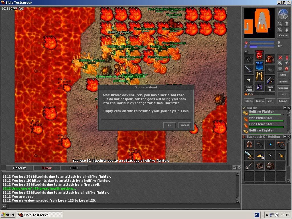Select the sword item in the backpack
292x219 pixels.
pos(249,155)
